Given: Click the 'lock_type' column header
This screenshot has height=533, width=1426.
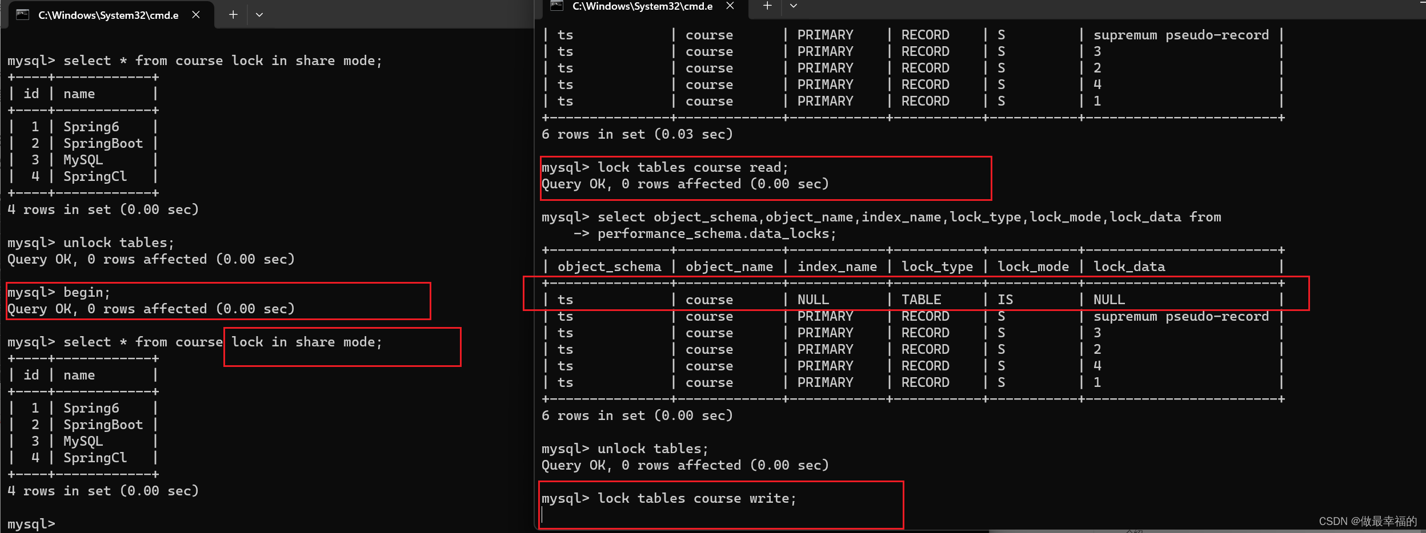Looking at the screenshot, I should point(938,266).
